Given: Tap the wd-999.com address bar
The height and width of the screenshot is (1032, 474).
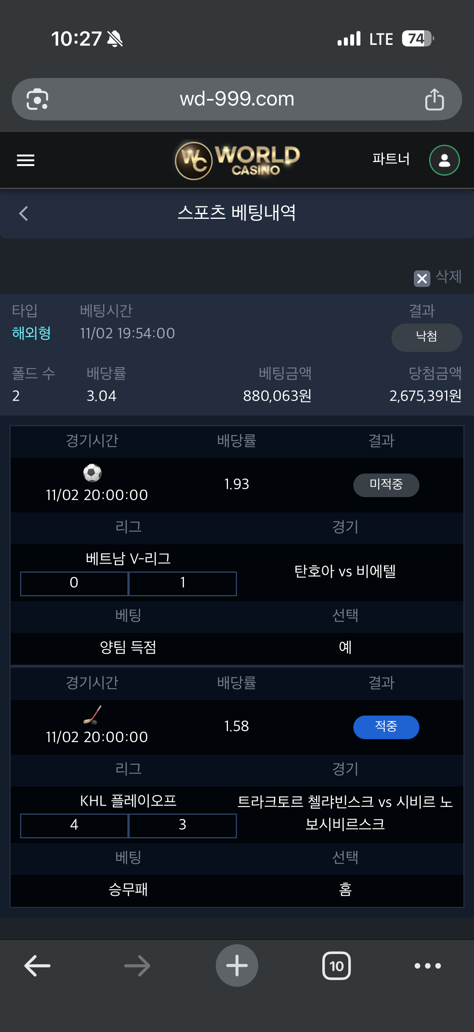Looking at the screenshot, I should (237, 99).
